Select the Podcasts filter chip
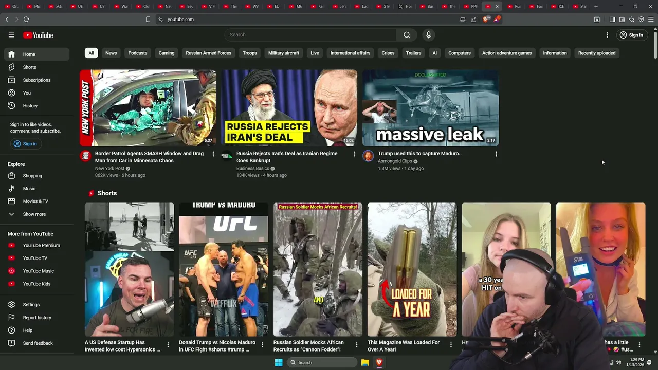 138,53
